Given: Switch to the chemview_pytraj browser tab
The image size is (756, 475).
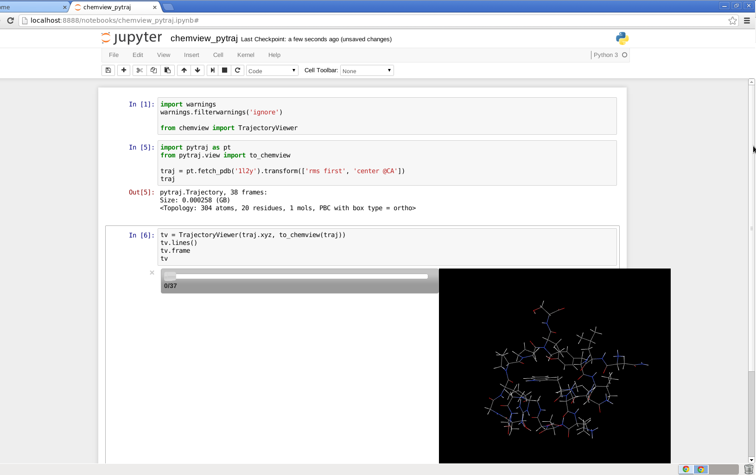Looking at the screenshot, I should [107, 7].
